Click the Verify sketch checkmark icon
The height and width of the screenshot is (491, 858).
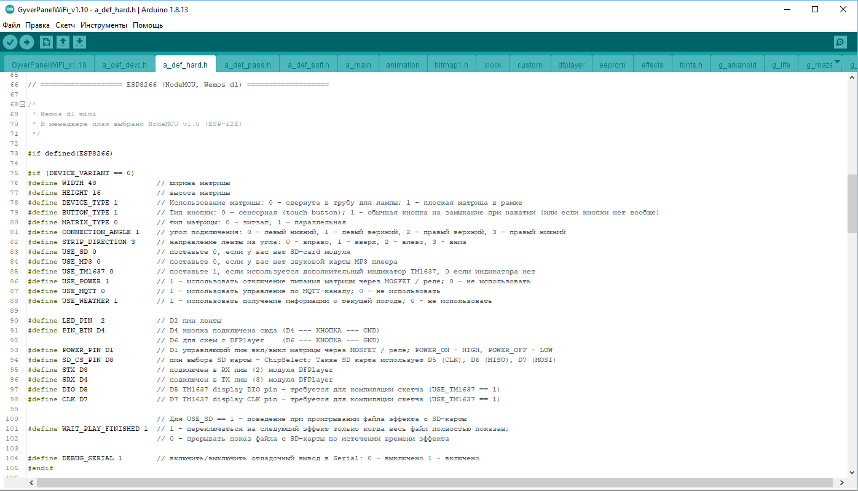10,42
